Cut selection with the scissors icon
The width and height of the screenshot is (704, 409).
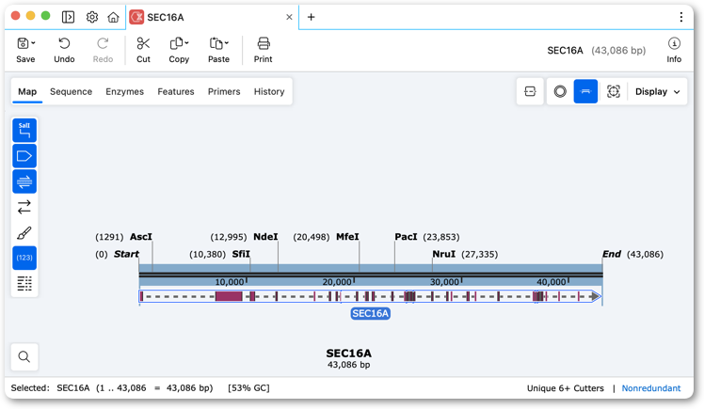click(143, 43)
